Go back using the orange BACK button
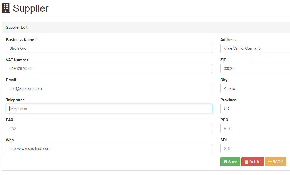Screen dimensions: 290x175 (275, 162)
